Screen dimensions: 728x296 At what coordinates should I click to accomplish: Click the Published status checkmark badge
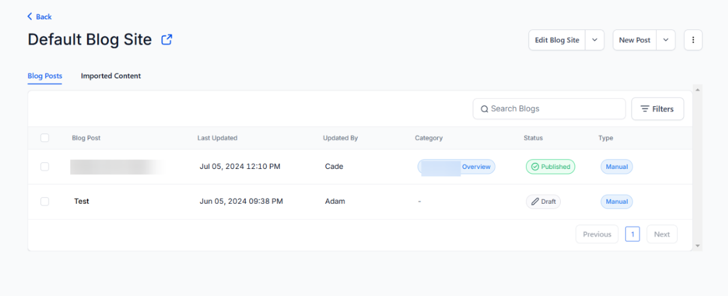[x=550, y=167]
